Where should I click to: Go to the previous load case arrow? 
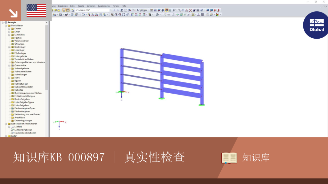pos(114,10)
